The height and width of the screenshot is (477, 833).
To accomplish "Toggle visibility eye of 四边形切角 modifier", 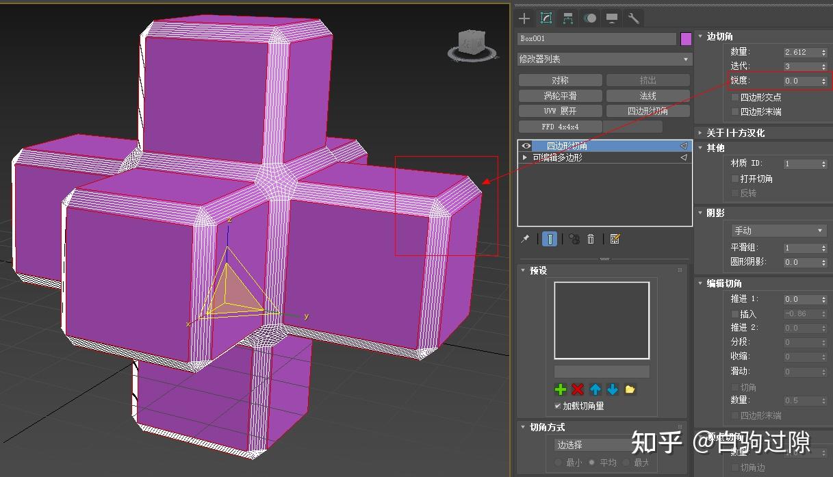I will click(526, 145).
